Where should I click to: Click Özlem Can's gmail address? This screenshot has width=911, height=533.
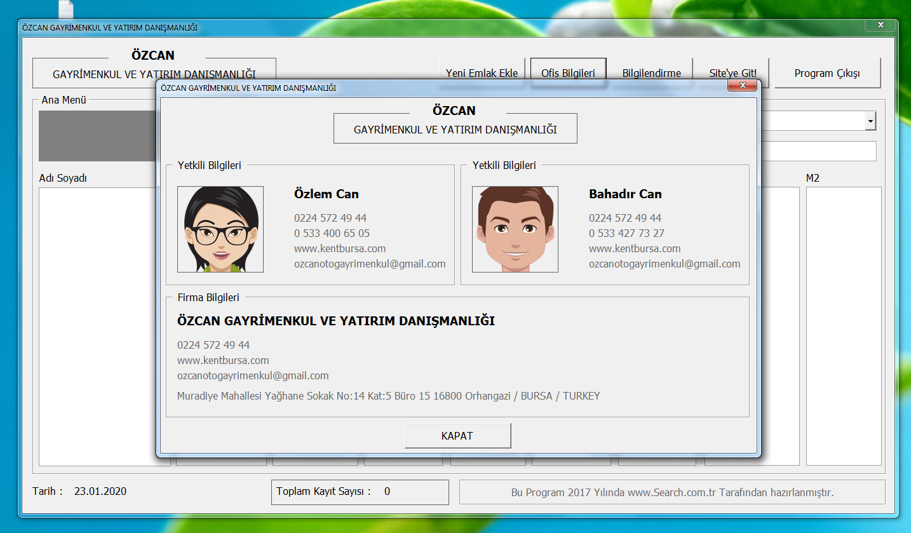[x=370, y=264]
